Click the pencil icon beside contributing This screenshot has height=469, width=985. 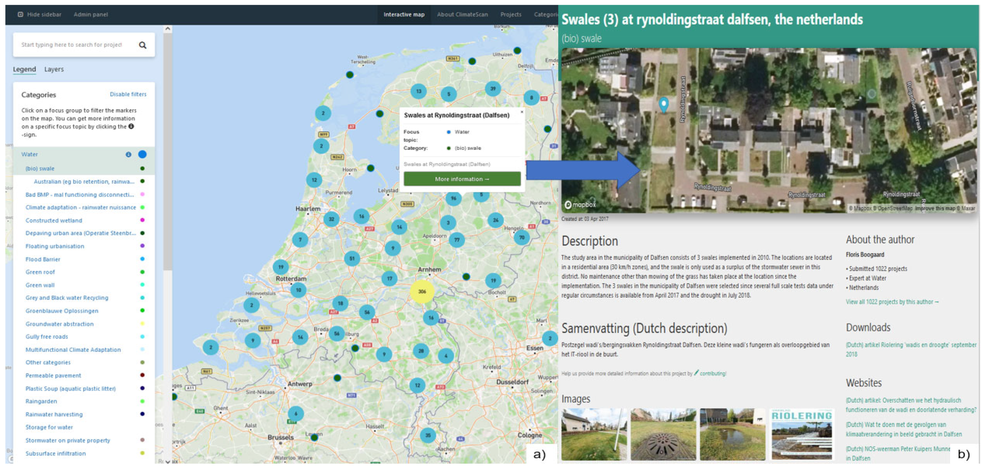696,373
